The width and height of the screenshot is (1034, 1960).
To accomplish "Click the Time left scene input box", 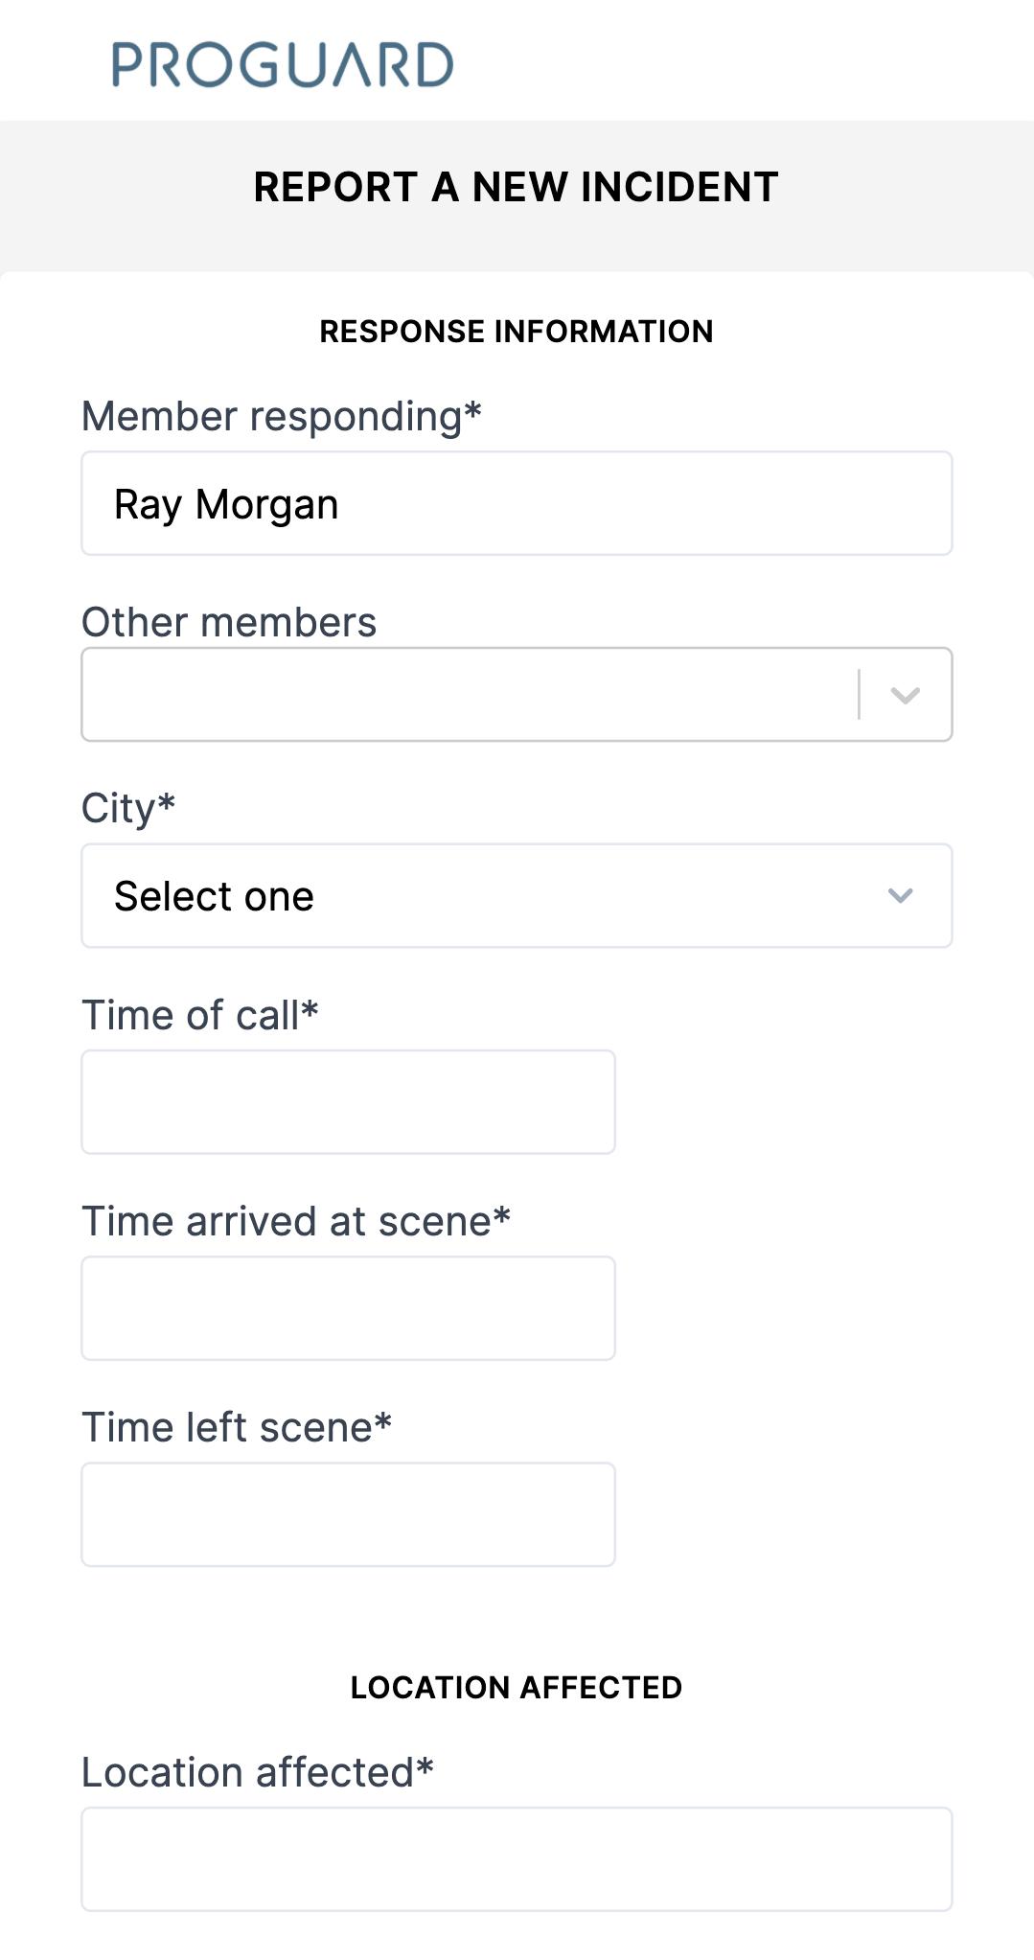I will (x=348, y=1514).
